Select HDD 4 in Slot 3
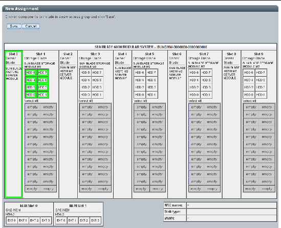Image resolution: width=281 pixels, height=228 pixels. [85, 80]
